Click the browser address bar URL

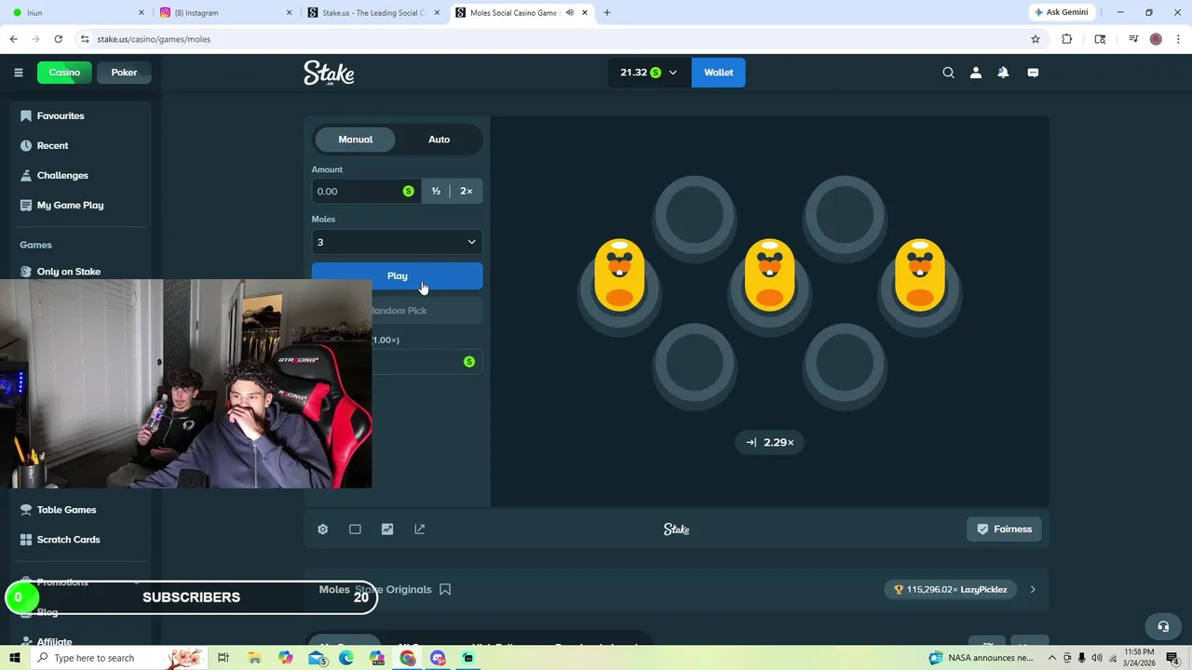154,39
